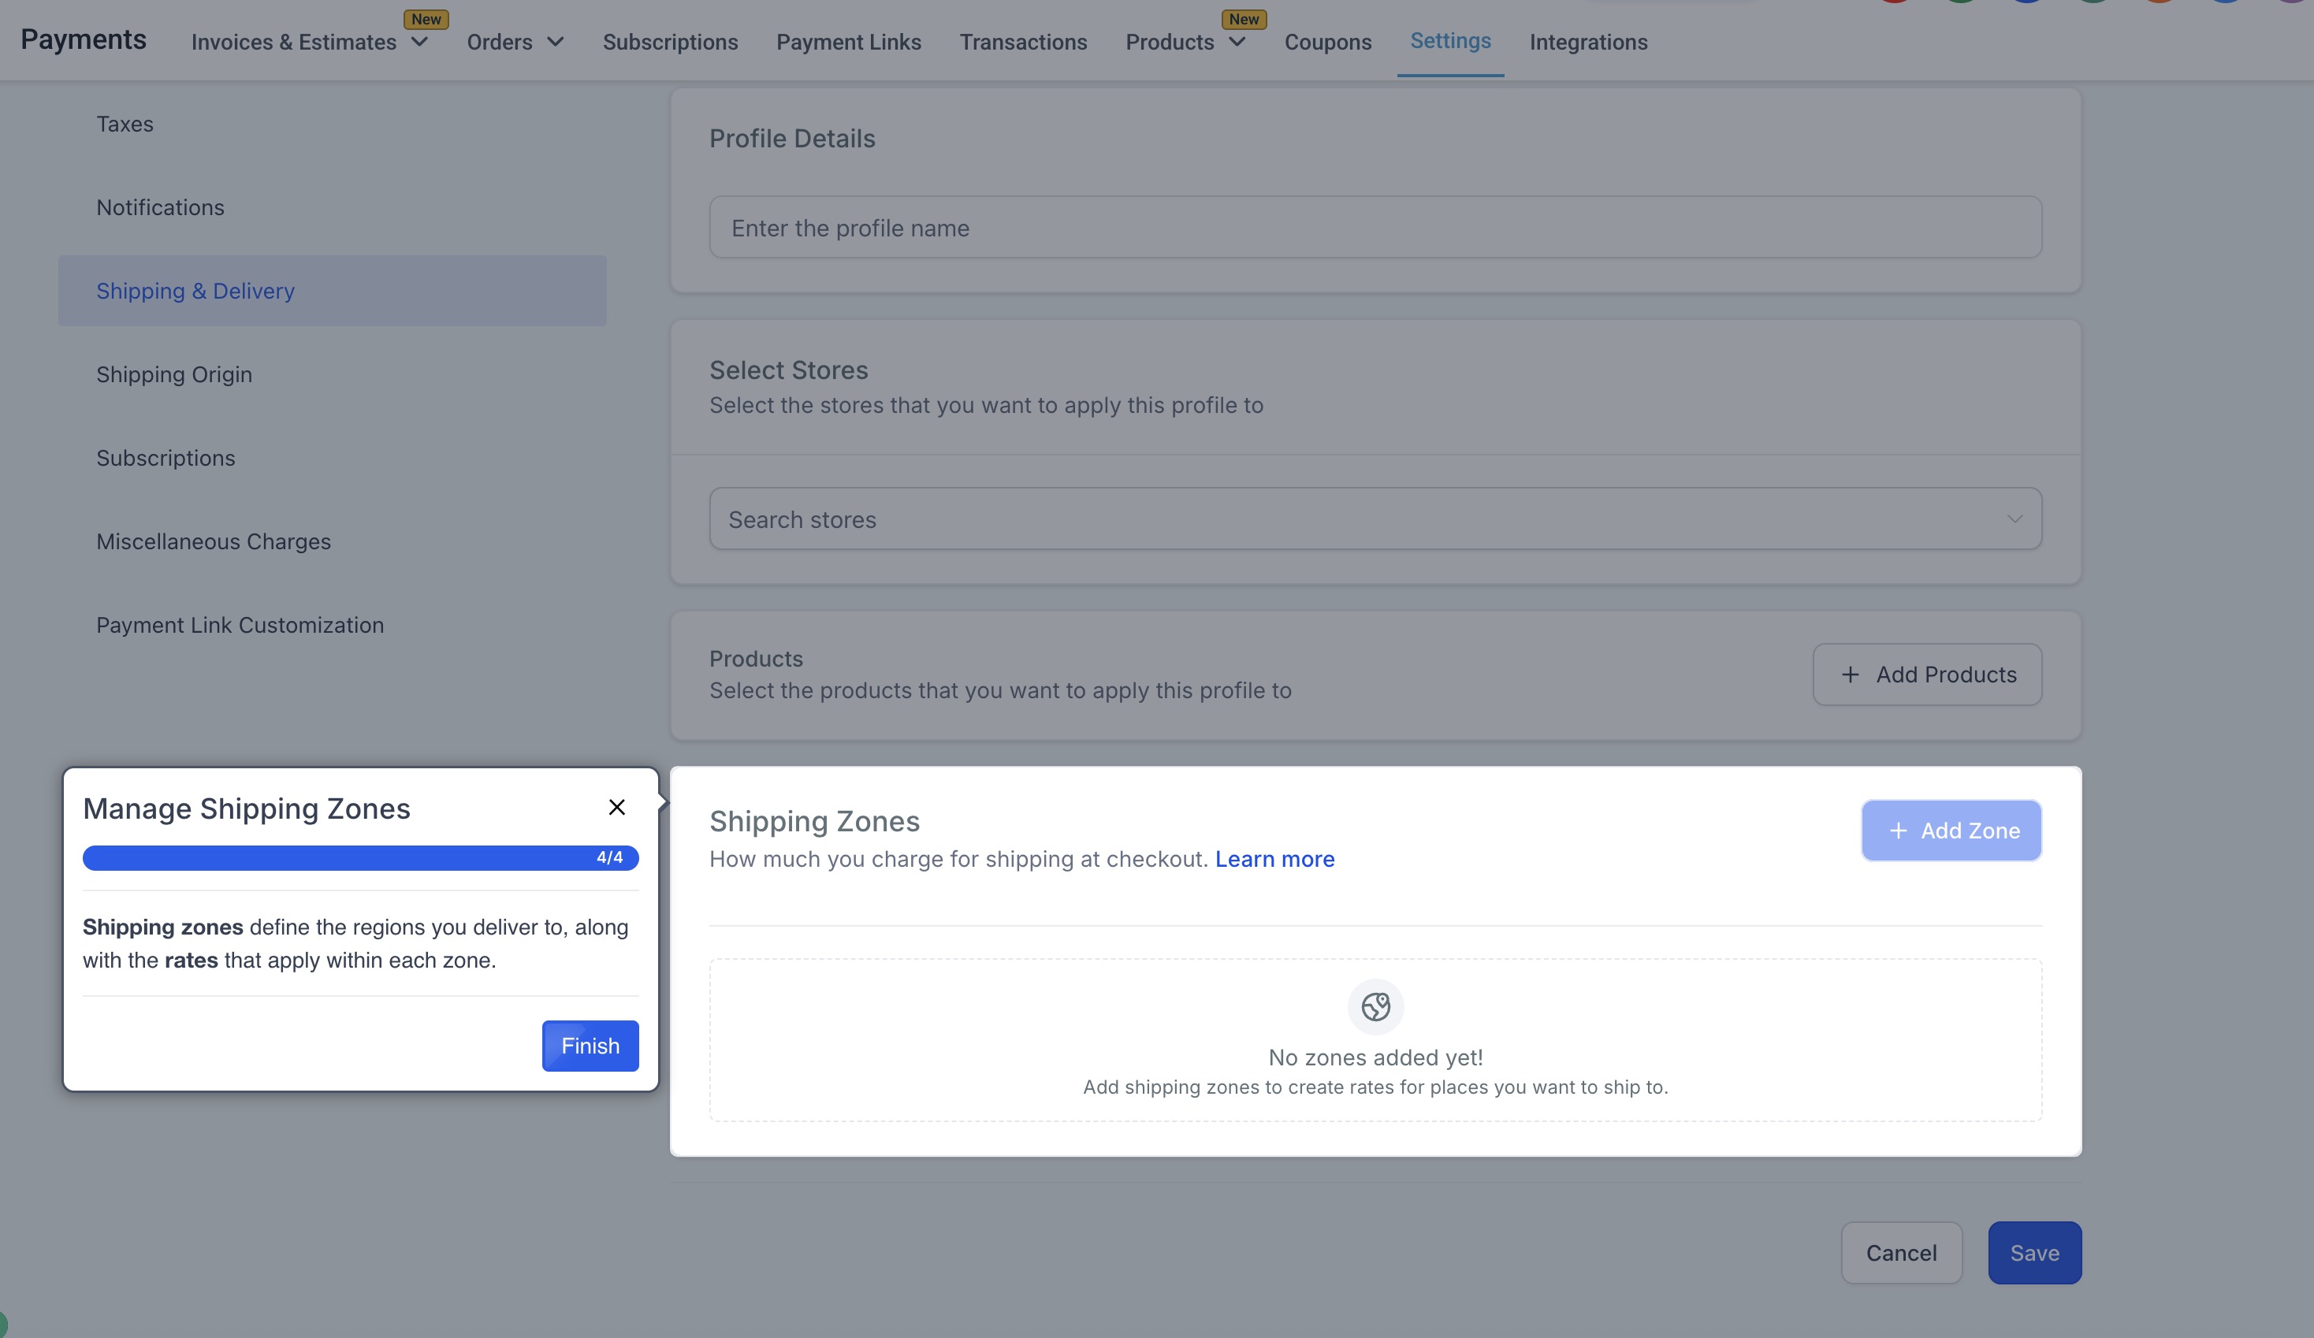Expand the Products menu chevron
Viewport: 2314px width, 1338px height.
1237,43
